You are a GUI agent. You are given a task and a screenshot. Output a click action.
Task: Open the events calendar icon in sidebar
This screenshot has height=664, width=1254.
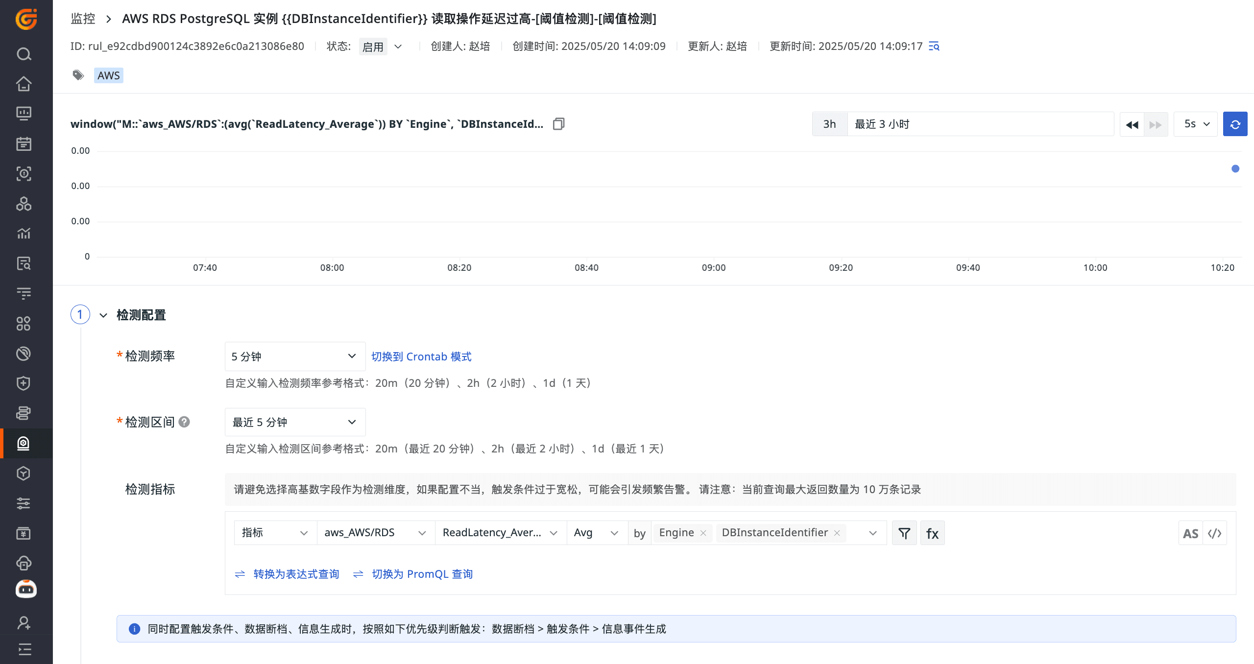(24, 143)
